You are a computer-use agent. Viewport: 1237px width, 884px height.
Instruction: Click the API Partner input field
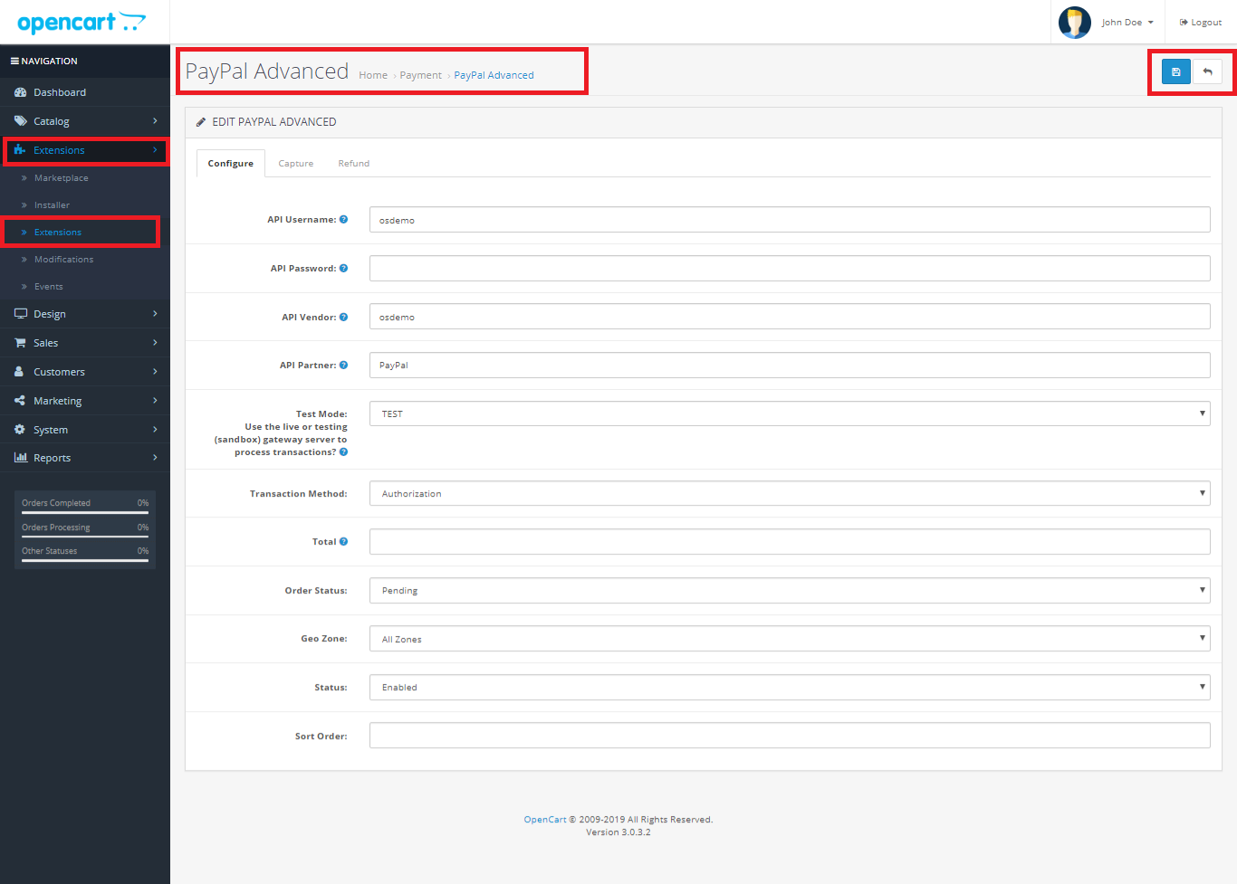(x=790, y=366)
